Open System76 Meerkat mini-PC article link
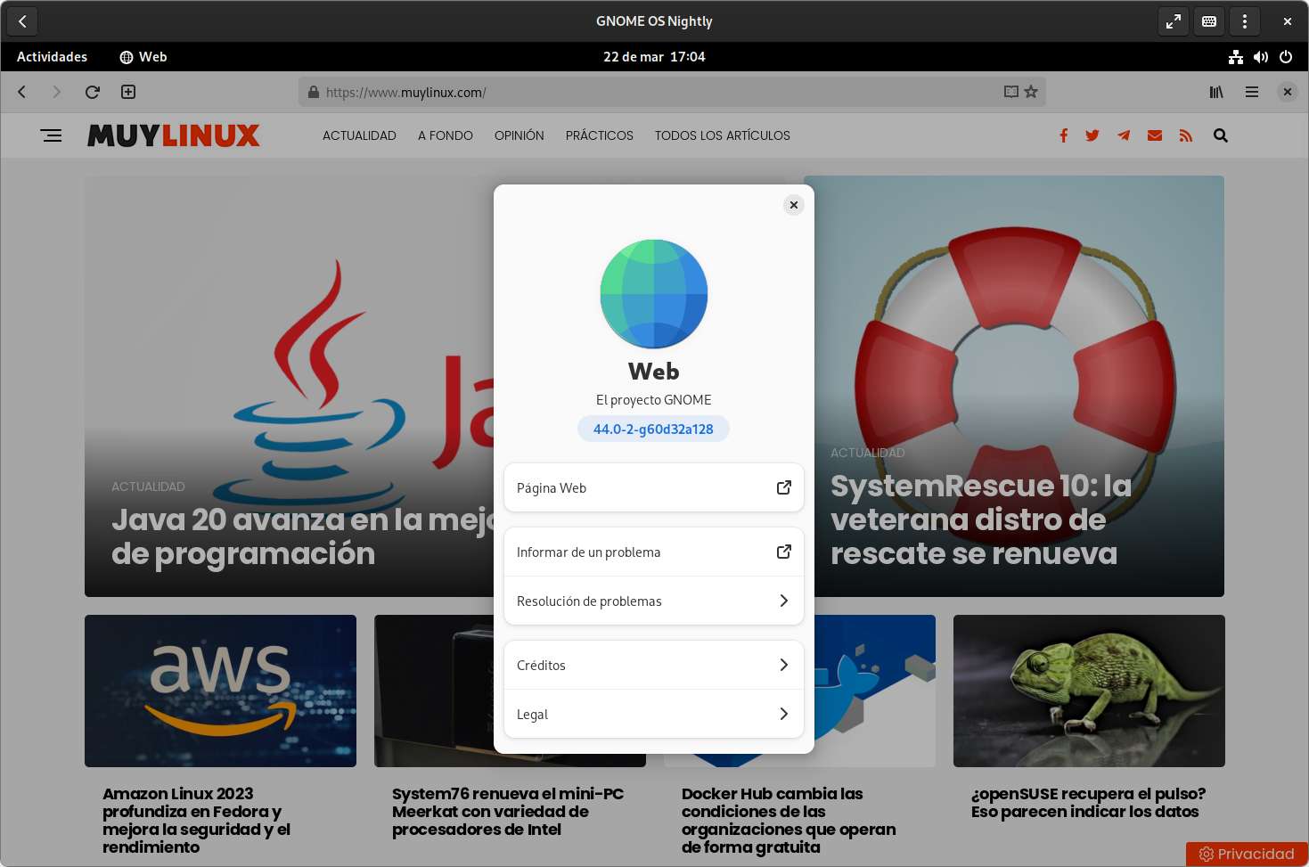 click(x=508, y=811)
